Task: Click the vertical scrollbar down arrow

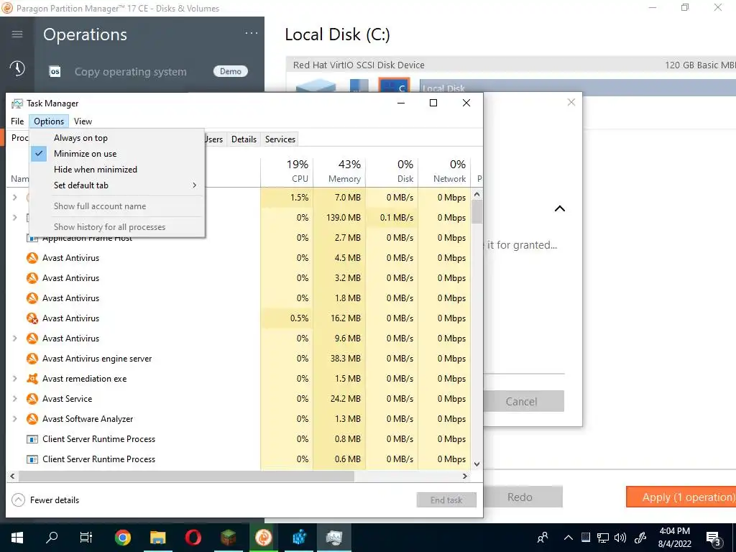Action: pyautogui.click(x=477, y=464)
